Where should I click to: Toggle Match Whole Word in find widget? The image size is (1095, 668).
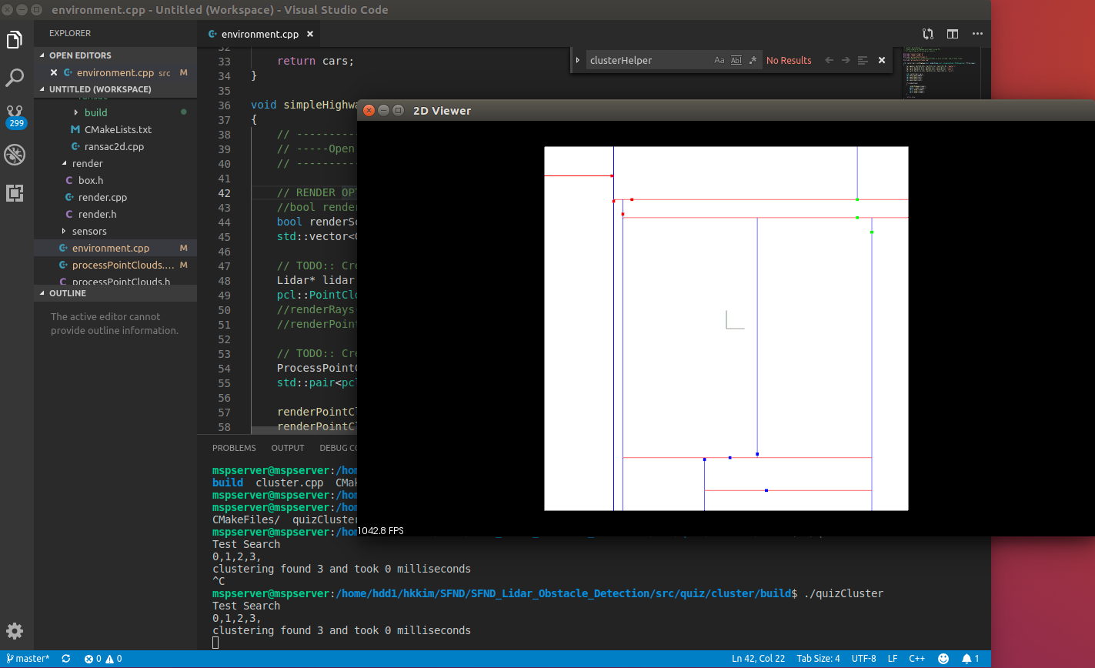[736, 60]
